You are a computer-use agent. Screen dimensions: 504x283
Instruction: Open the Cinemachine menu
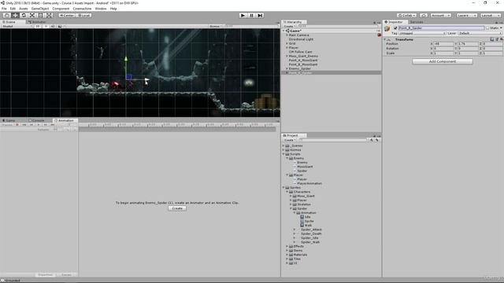pyautogui.click(x=82, y=9)
